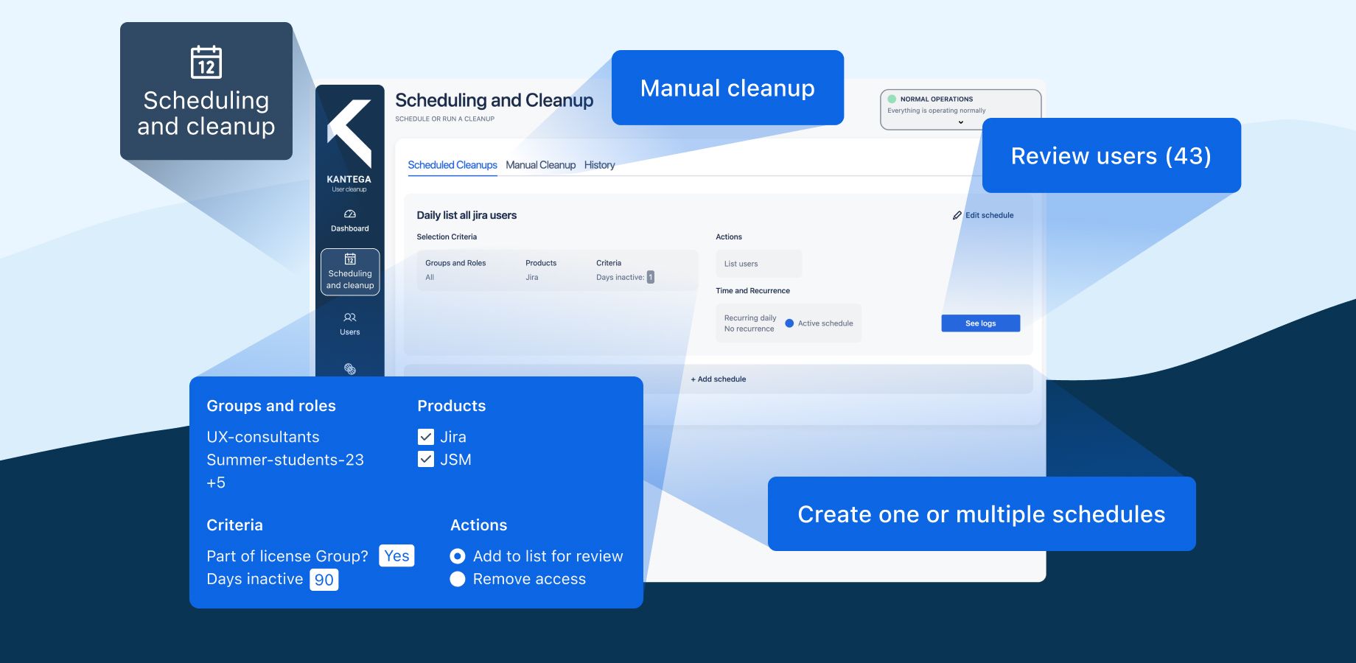1356x663 pixels.
Task: Click the Yes value for license group
Action: 396,555
